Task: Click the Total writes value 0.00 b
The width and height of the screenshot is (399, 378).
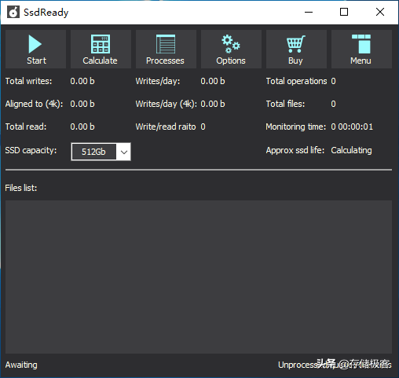Action: coord(82,81)
